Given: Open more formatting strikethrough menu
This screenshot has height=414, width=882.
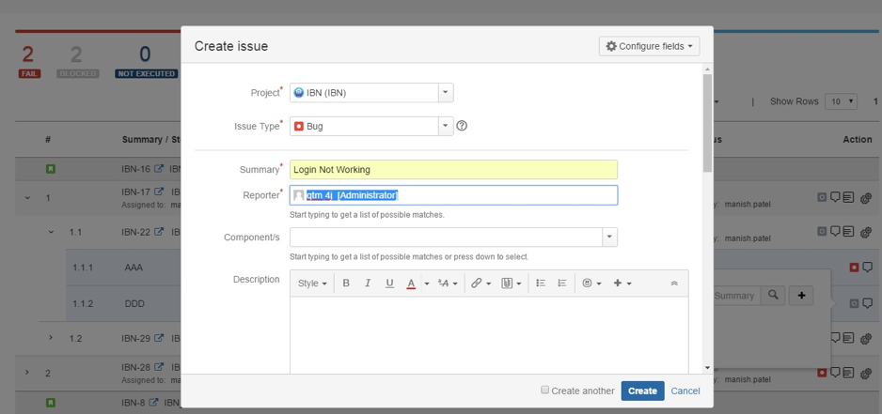Looking at the screenshot, I should [x=448, y=284].
